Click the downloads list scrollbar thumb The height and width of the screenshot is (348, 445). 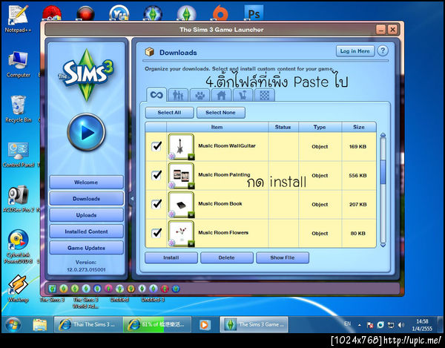tap(383, 171)
